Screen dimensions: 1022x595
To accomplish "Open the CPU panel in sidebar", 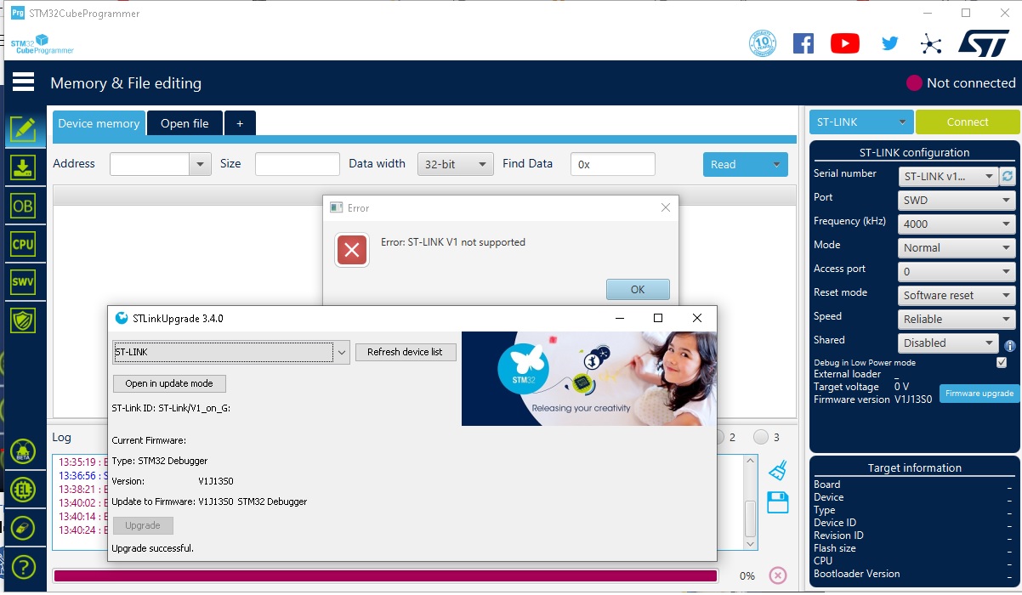I will click(x=23, y=244).
